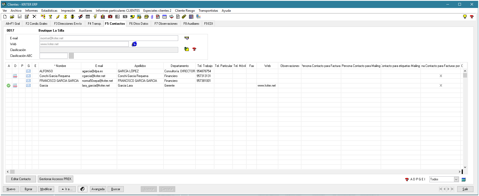This screenshot has height=196, width=479.
Task: Click the X delete icon in toolbar
Action: 34,16
